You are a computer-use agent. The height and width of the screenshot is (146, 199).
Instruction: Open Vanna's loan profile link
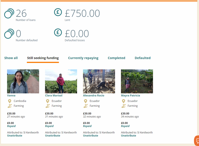point(11,96)
